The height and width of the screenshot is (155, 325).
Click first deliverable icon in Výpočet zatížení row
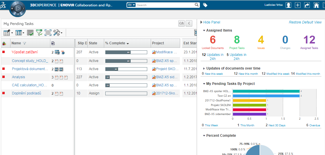click(57, 52)
